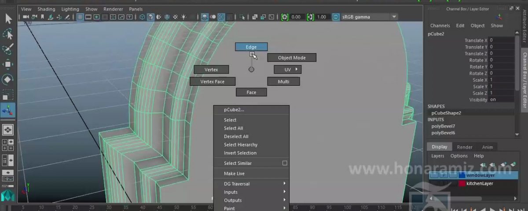Viewport: 528px width, 211px height.
Task: Choose the Paint Selection tool
Action: pyautogui.click(x=8, y=49)
